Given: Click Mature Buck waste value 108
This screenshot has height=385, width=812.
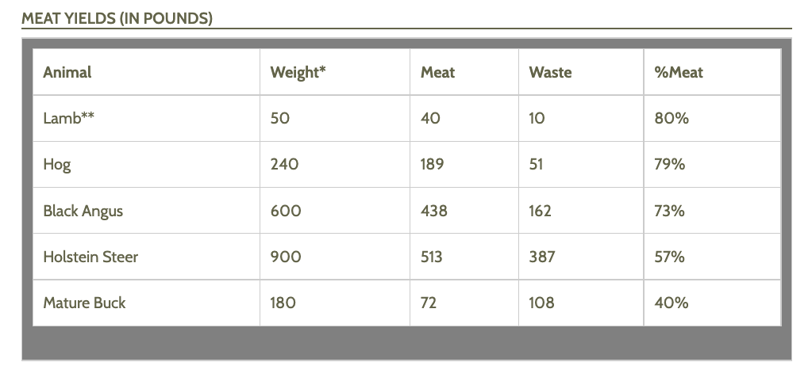Looking at the screenshot, I should 541,303.
